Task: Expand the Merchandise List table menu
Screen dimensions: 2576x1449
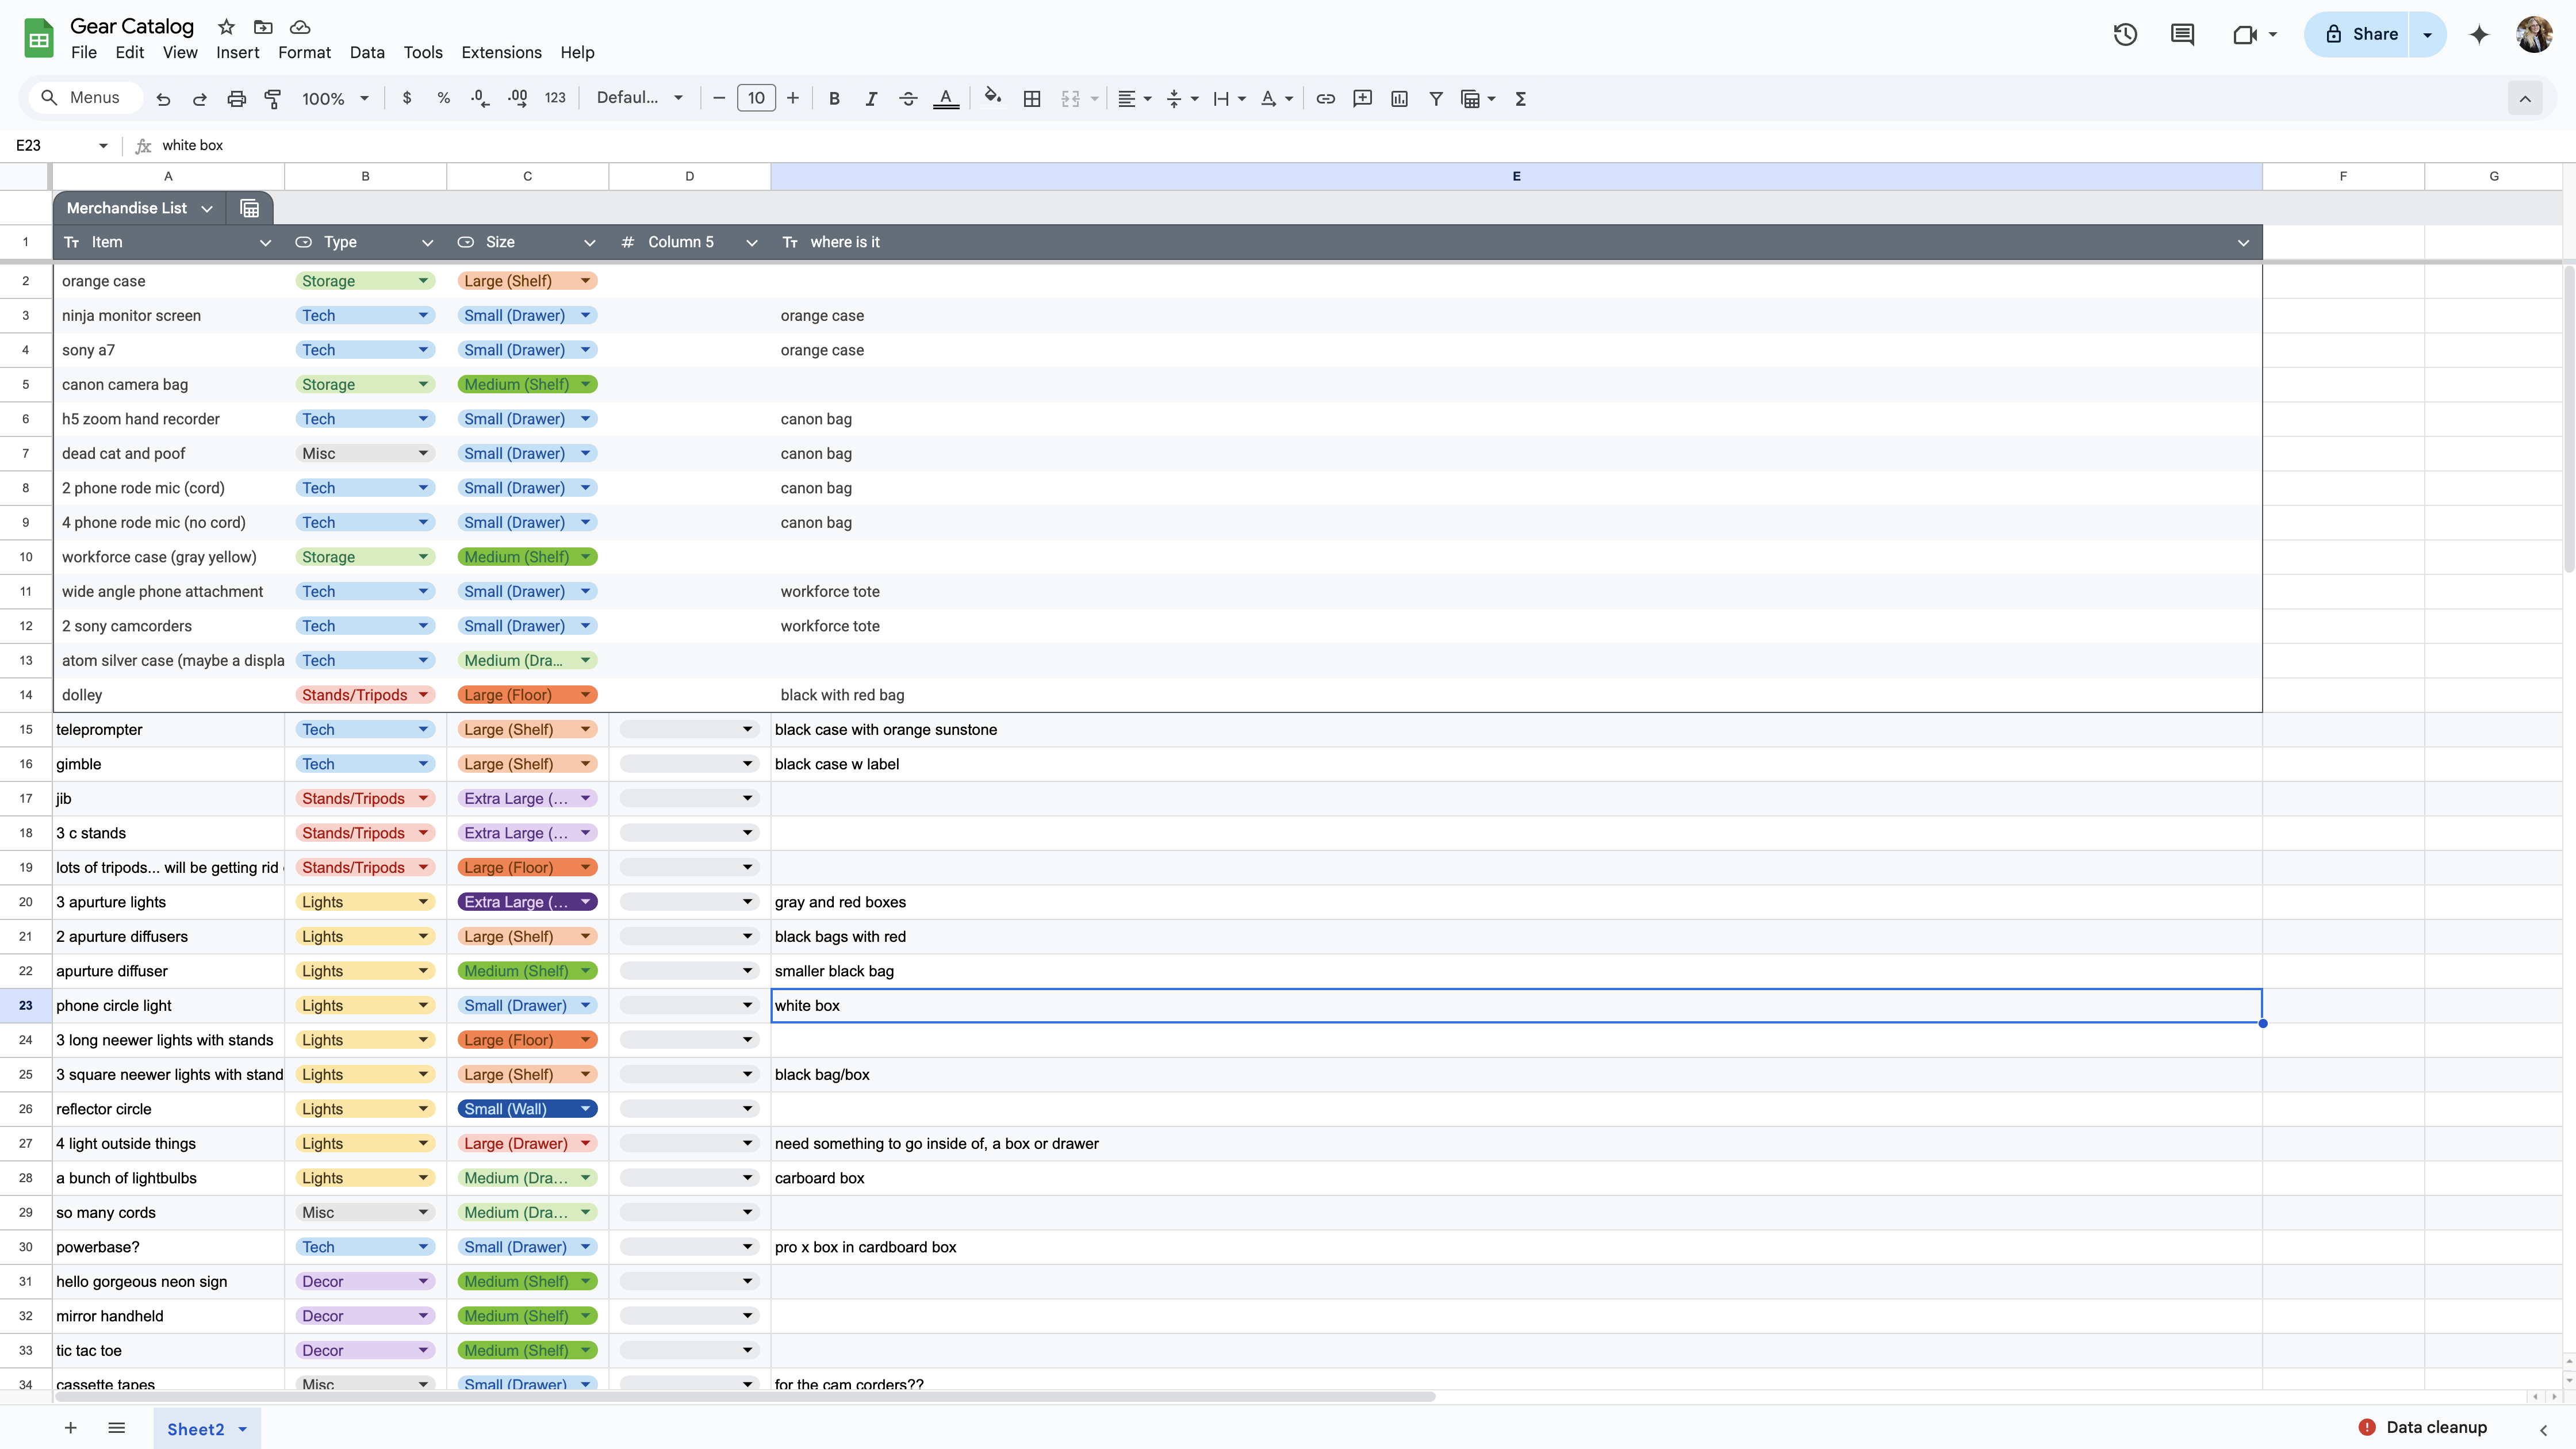Action: point(207,208)
